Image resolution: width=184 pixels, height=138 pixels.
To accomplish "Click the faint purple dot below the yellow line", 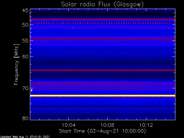I will pos(32,103).
